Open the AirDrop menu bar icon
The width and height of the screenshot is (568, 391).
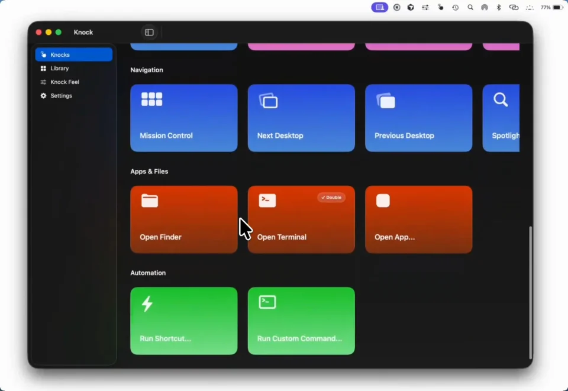(485, 7)
